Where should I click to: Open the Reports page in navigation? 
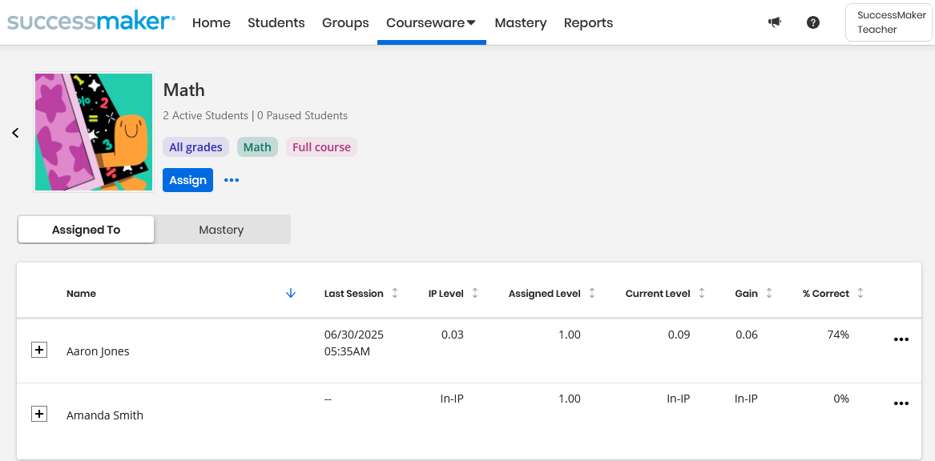(588, 22)
